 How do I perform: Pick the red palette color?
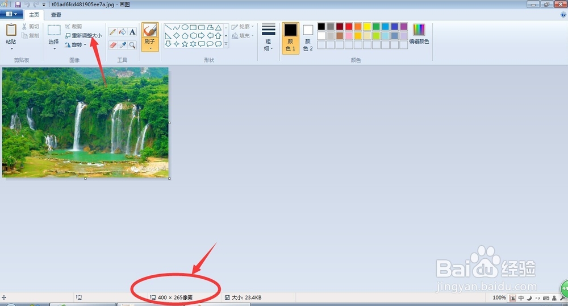click(349, 27)
